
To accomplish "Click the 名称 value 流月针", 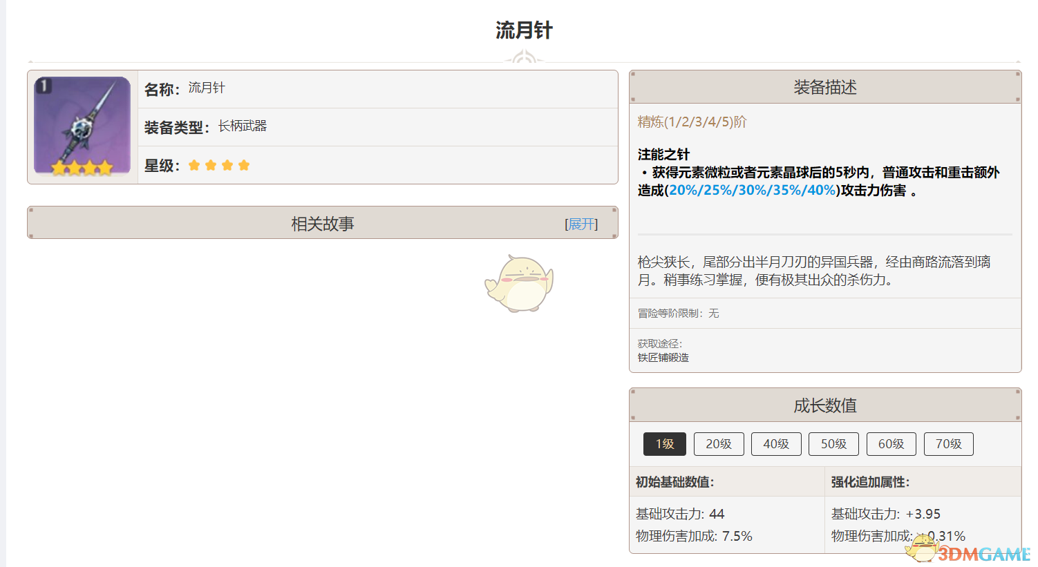I will pos(207,88).
